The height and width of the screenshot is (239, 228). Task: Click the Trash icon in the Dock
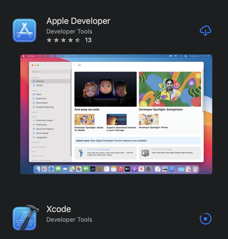195,169
